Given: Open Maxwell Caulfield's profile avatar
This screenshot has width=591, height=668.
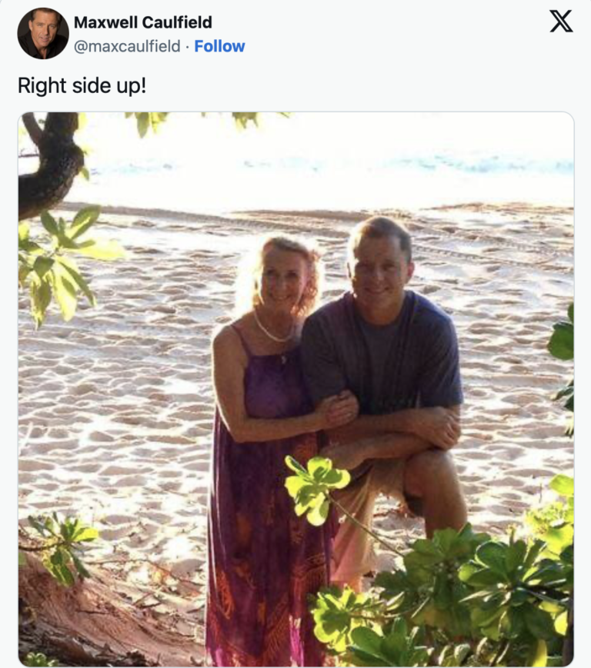Looking at the screenshot, I should [43, 34].
